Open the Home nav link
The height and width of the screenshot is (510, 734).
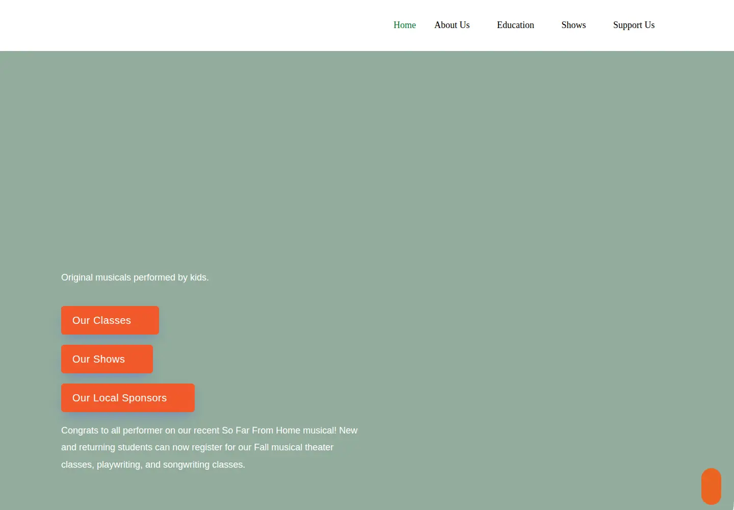click(404, 25)
